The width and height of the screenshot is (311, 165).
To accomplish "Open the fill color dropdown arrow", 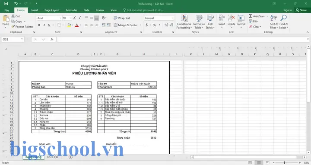I will click(x=73, y=25).
